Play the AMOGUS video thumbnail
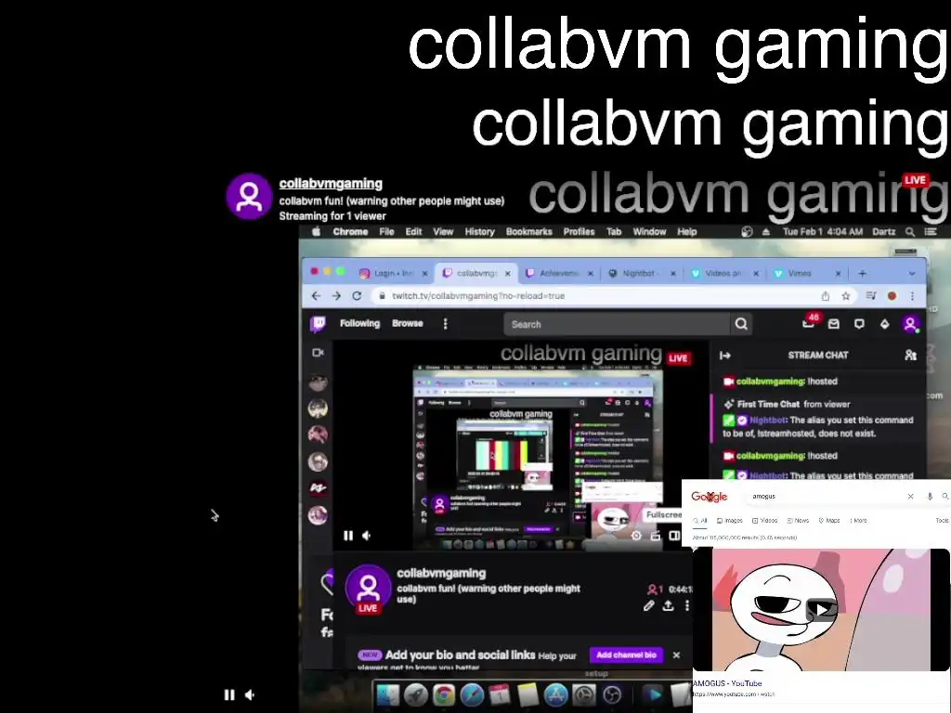The height and width of the screenshot is (713, 951). coord(821,610)
